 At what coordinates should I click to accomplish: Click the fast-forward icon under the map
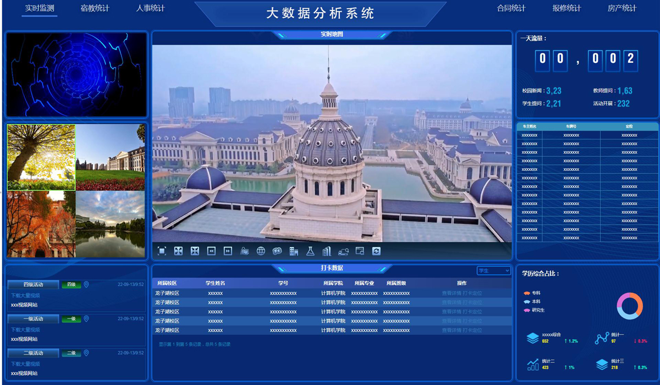pos(228,251)
